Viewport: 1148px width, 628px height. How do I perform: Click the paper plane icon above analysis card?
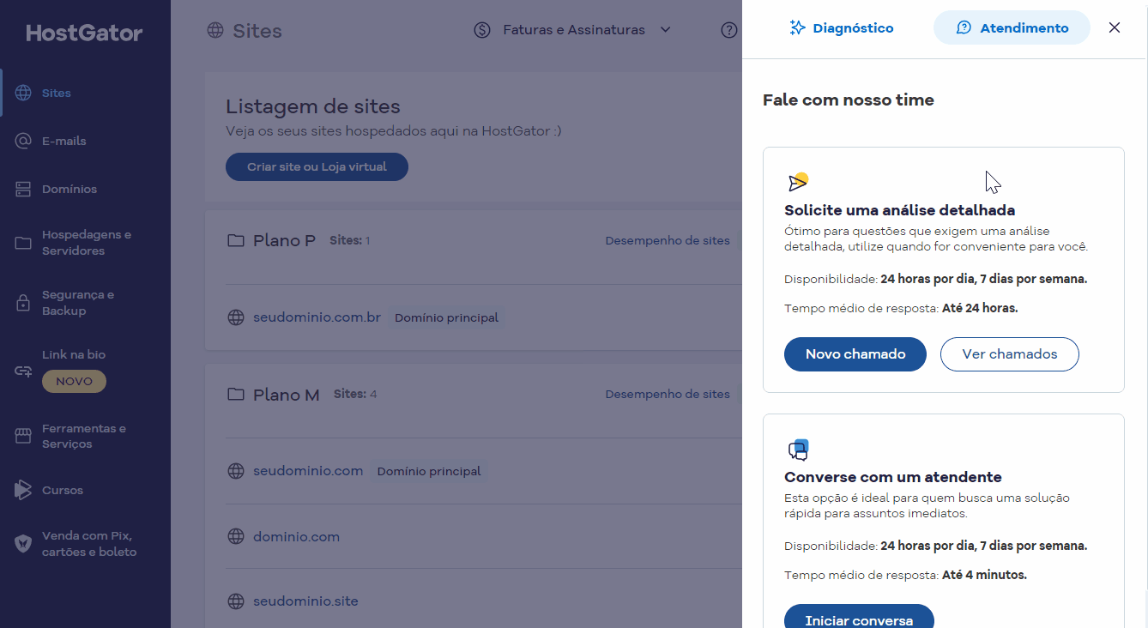pyautogui.click(x=798, y=182)
